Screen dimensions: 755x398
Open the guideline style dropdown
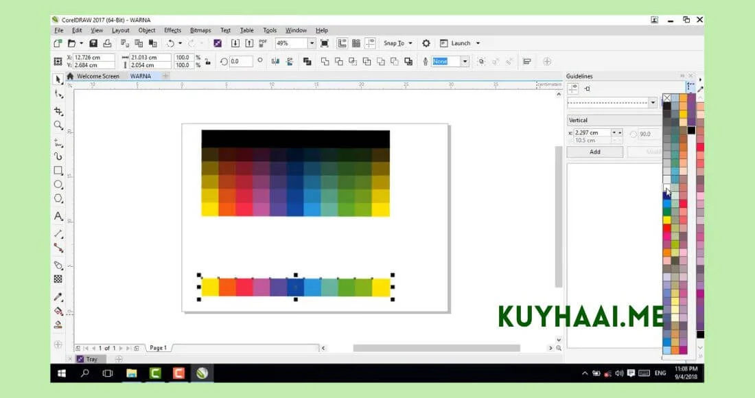[653, 102]
